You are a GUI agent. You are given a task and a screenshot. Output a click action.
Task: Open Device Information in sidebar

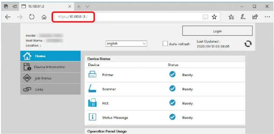click(50, 67)
